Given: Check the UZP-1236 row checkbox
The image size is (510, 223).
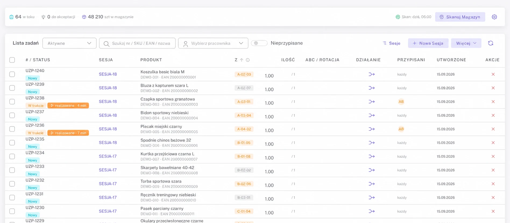Looking at the screenshot, I should click(12, 129).
